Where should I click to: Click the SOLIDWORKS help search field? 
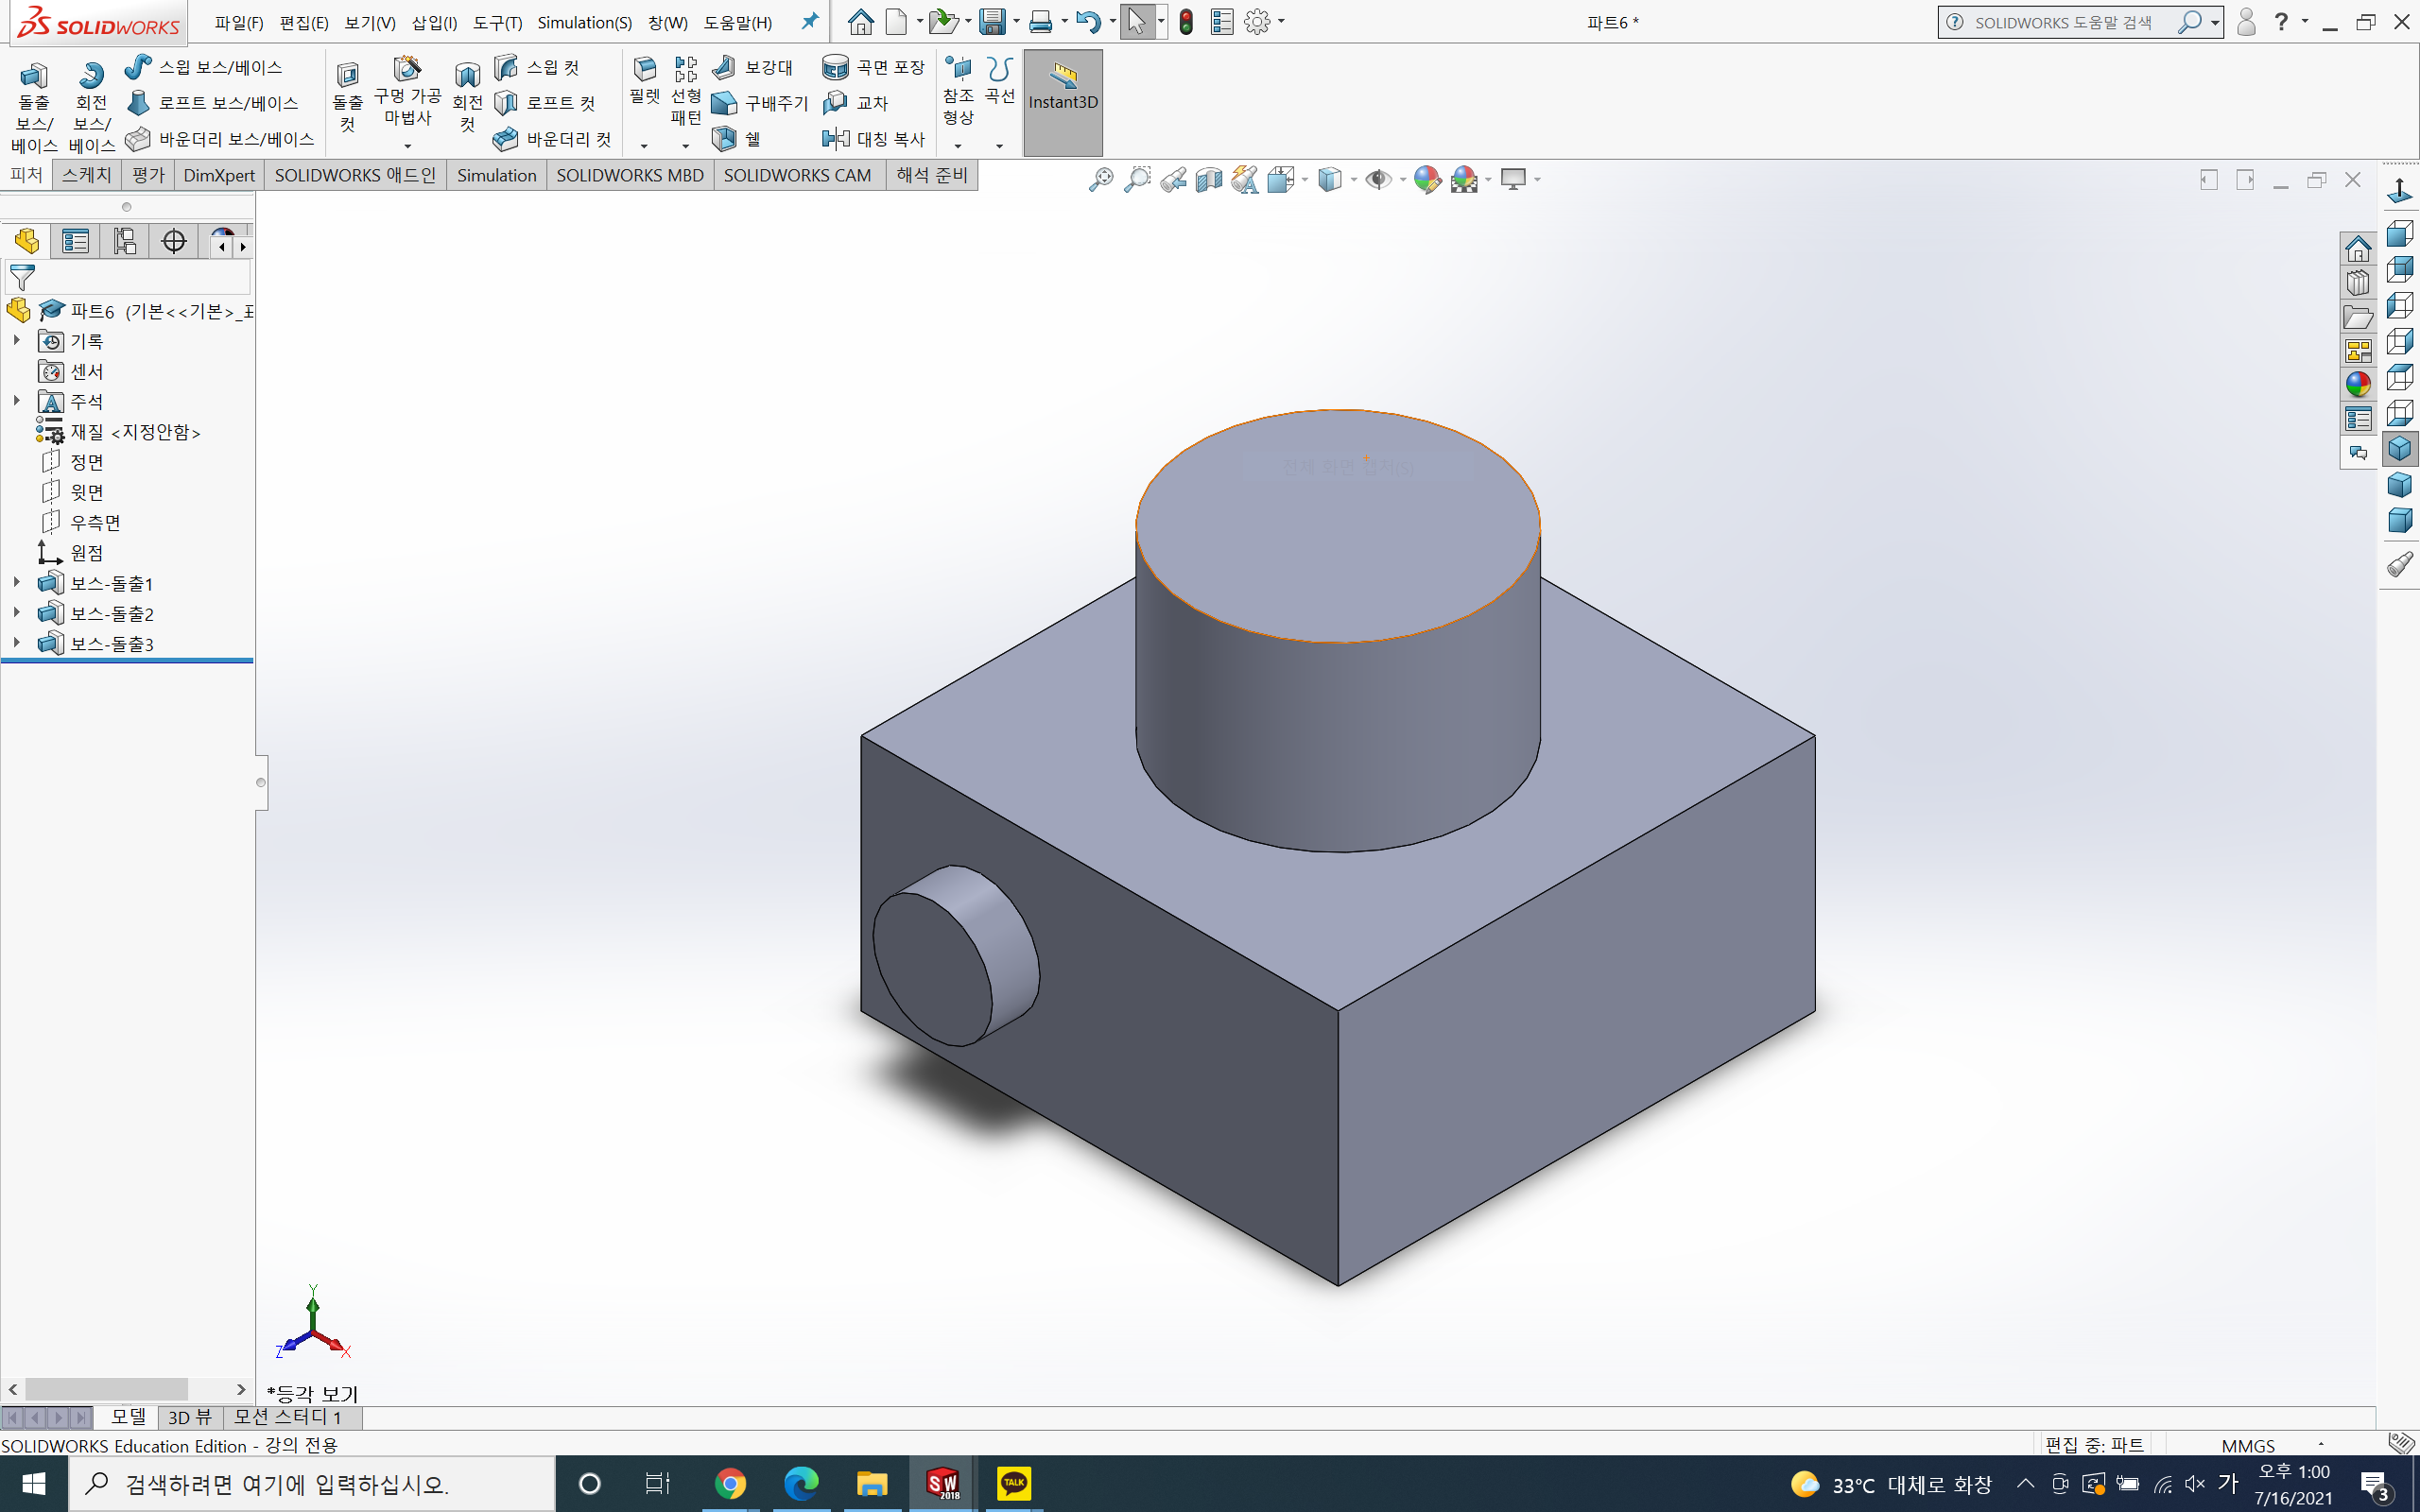(x=2065, y=22)
